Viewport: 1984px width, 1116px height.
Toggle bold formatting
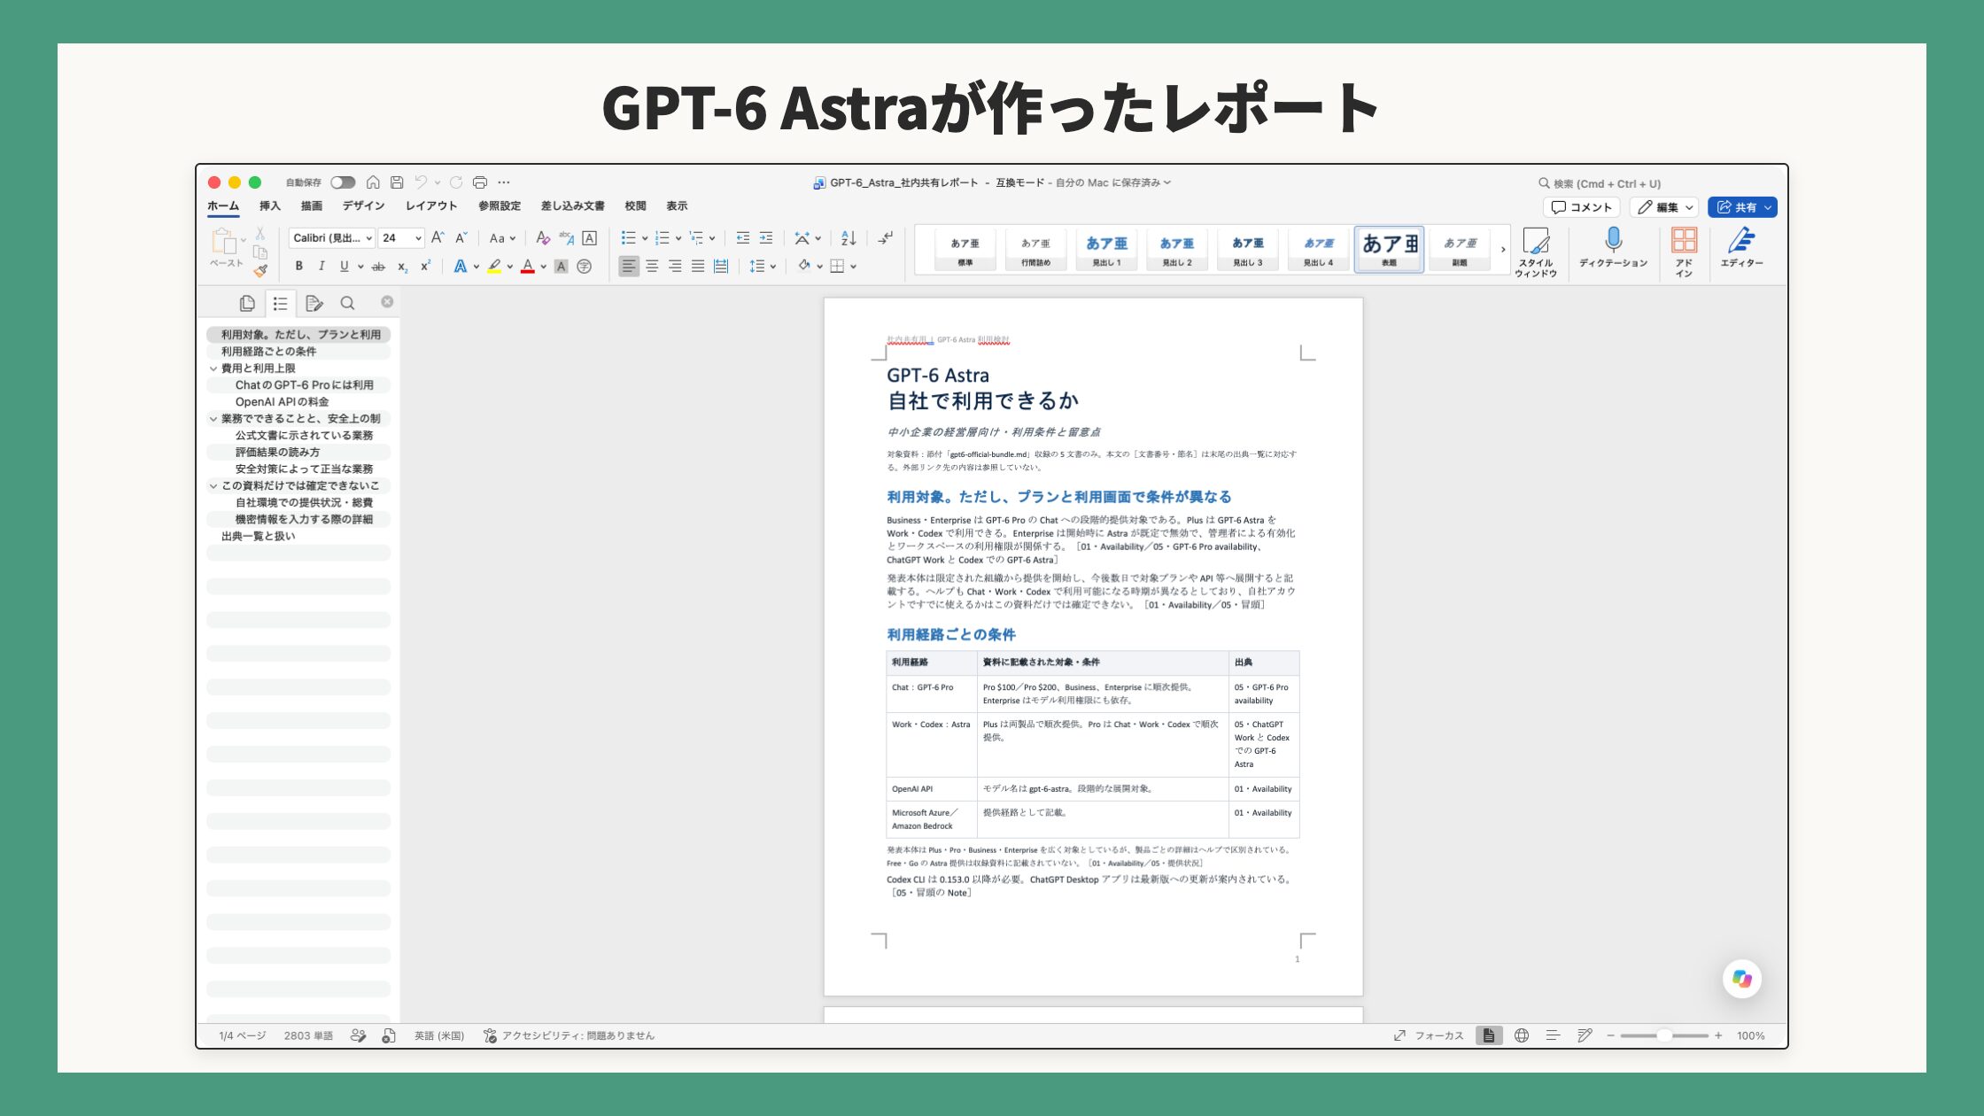[x=299, y=266]
